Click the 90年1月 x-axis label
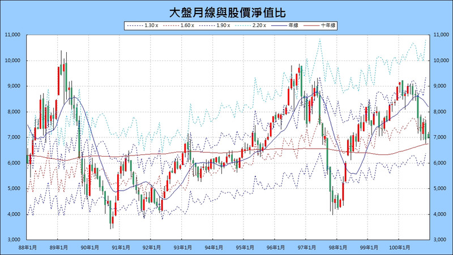Image resolution: width=453 pixels, height=255 pixels. click(x=90, y=248)
